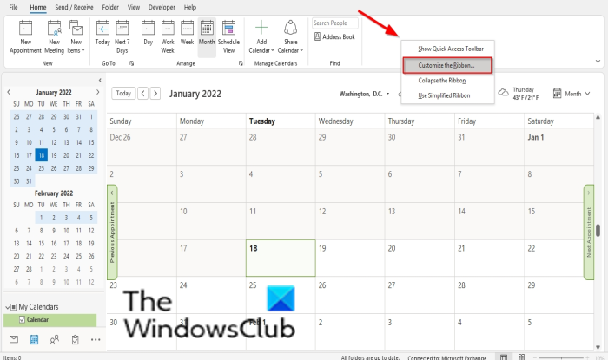
Task: Open Schedule View
Action: [x=228, y=36]
